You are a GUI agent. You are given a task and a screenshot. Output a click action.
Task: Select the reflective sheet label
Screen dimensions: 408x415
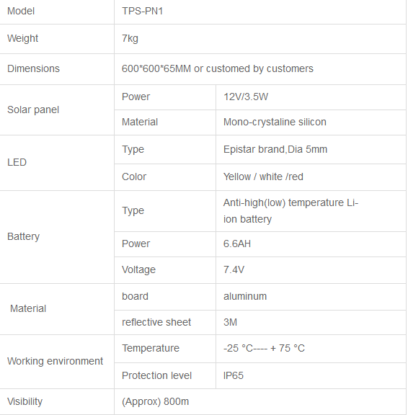[156, 322]
